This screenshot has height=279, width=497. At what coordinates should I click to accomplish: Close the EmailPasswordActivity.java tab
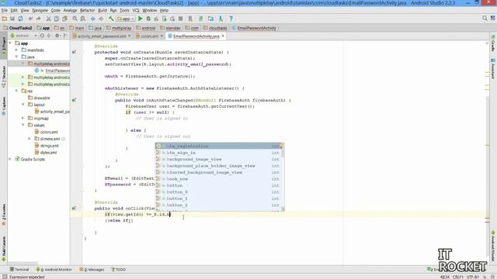[223, 36]
